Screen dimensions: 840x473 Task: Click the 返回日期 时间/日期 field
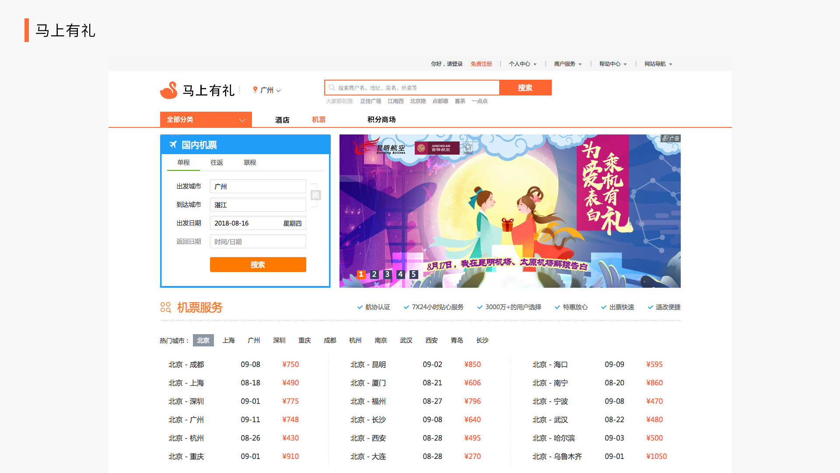(x=258, y=241)
